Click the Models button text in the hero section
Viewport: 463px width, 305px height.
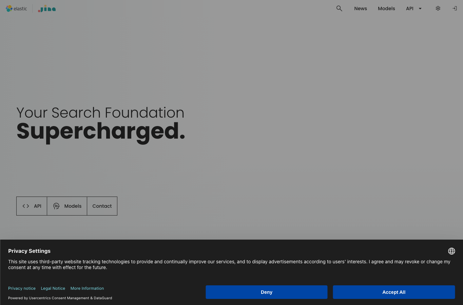pos(73,206)
